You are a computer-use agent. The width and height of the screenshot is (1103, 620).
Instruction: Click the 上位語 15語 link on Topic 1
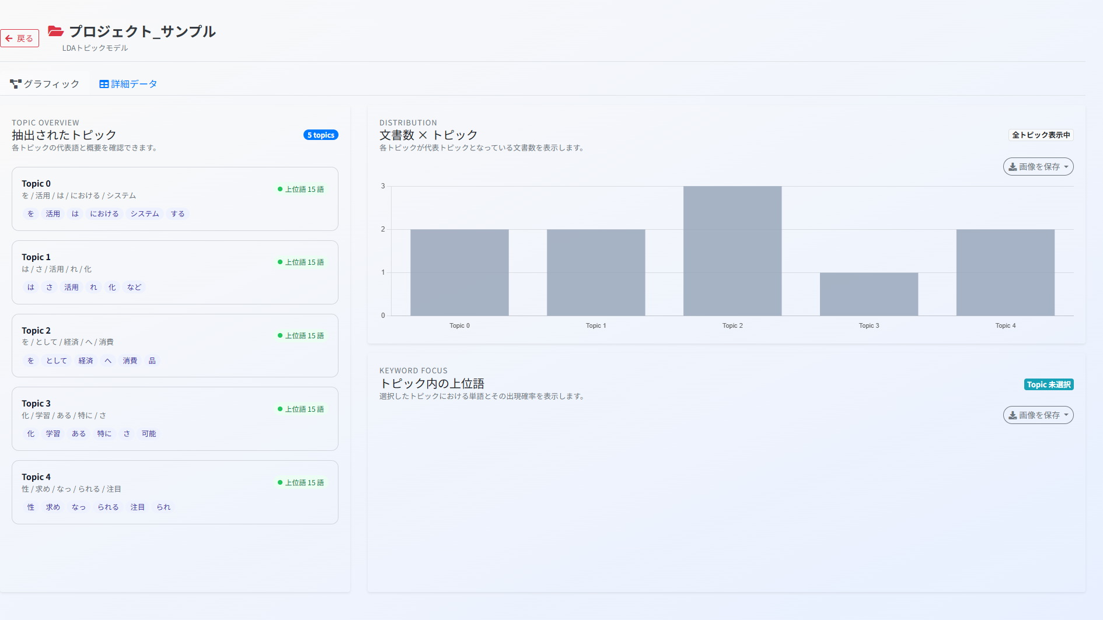point(304,262)
